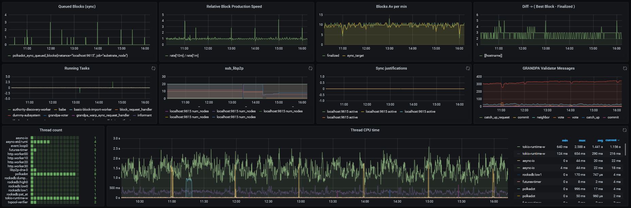Toggle the catch_up_request series visibility
Viewport: 631px width, 208px height.
tap(496, 117)
